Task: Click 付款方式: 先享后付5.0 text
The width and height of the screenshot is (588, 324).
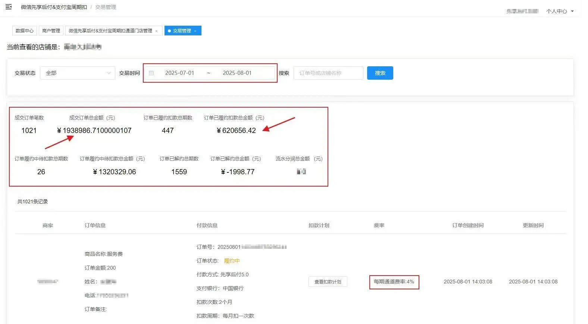Action: pos(222,274)
